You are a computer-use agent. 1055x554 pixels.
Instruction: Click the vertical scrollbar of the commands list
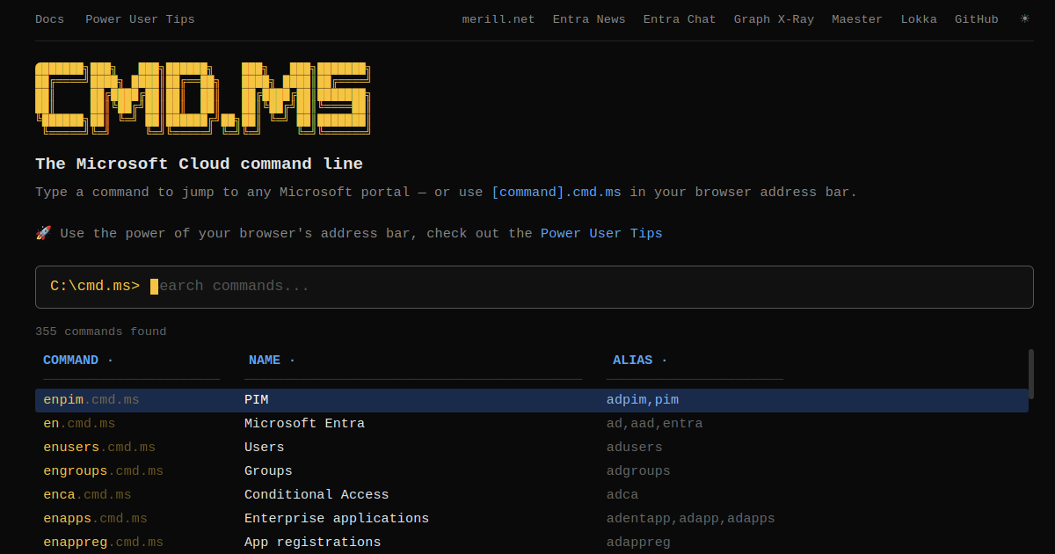1031,374
